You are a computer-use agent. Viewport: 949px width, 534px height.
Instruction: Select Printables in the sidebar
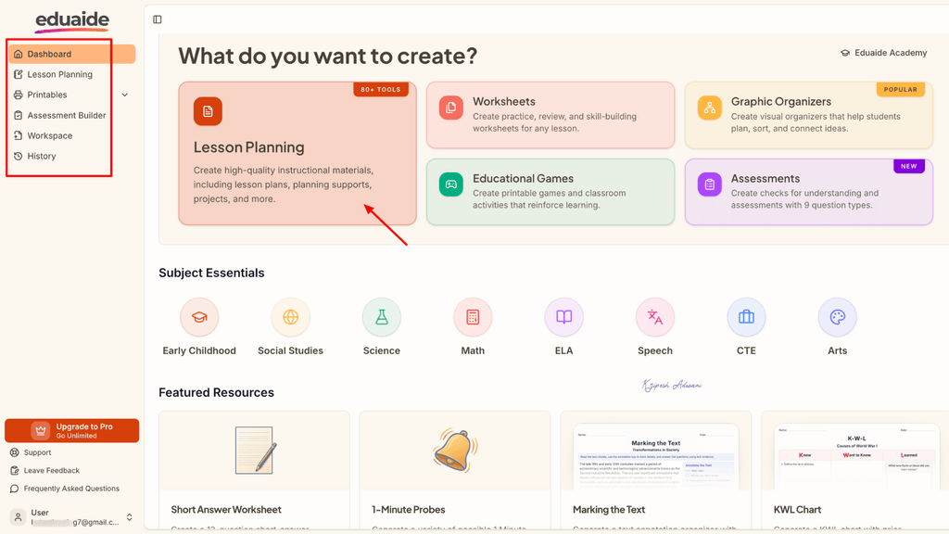pyautogui.click(x=47, y=95)
